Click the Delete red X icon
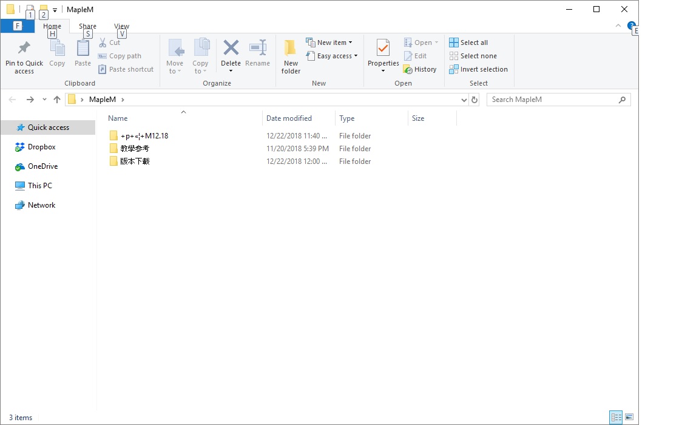The image size is (699, 425). pyautogui.click(x=231, y=47)
